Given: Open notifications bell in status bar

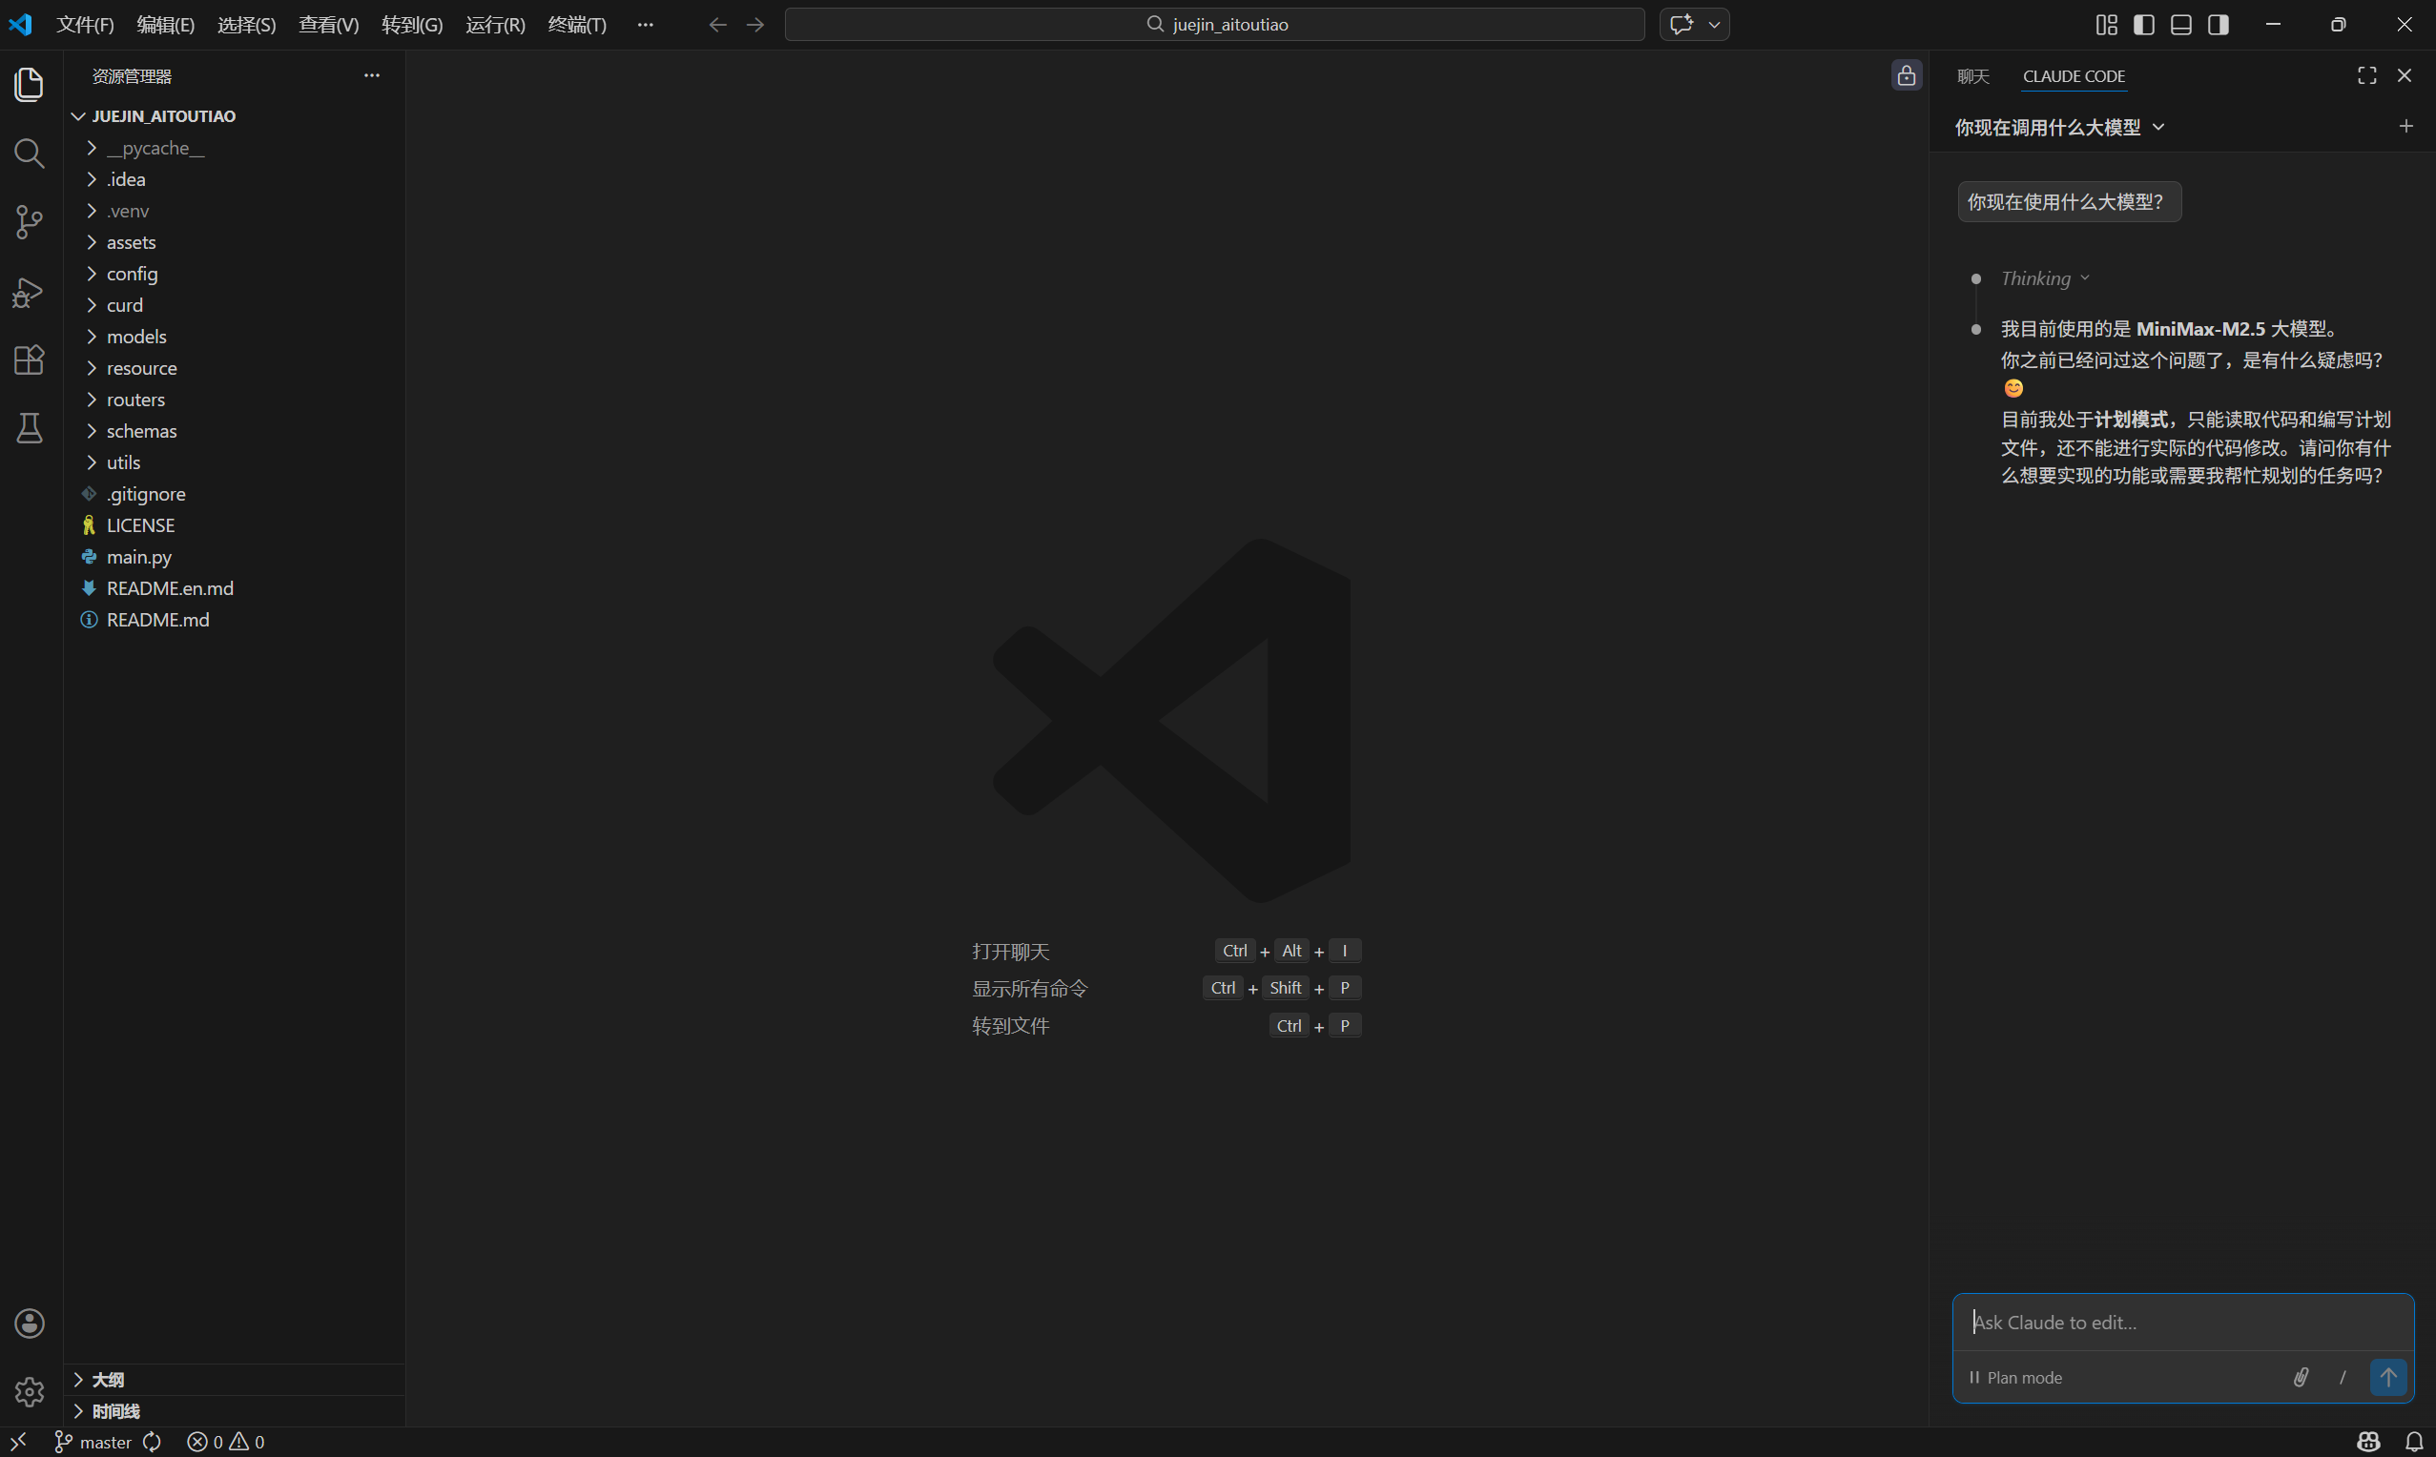Looking at the screenshot, I should coord(2414,1442).
